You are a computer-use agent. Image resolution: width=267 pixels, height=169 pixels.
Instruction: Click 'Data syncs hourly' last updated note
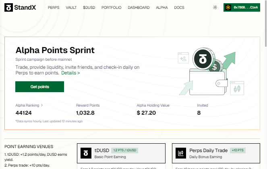[x=49, y=121]
